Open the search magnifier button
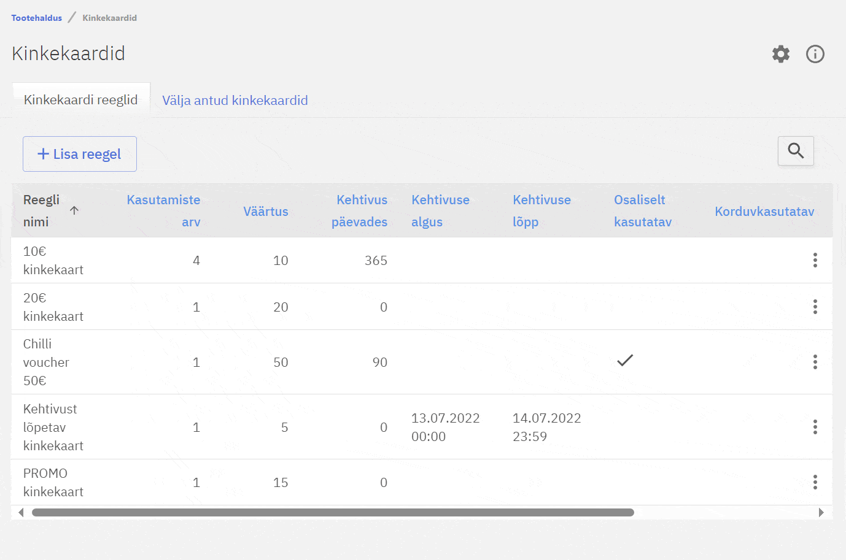The image size is (846, 560). pyautogui.click(x=796, y=151)
